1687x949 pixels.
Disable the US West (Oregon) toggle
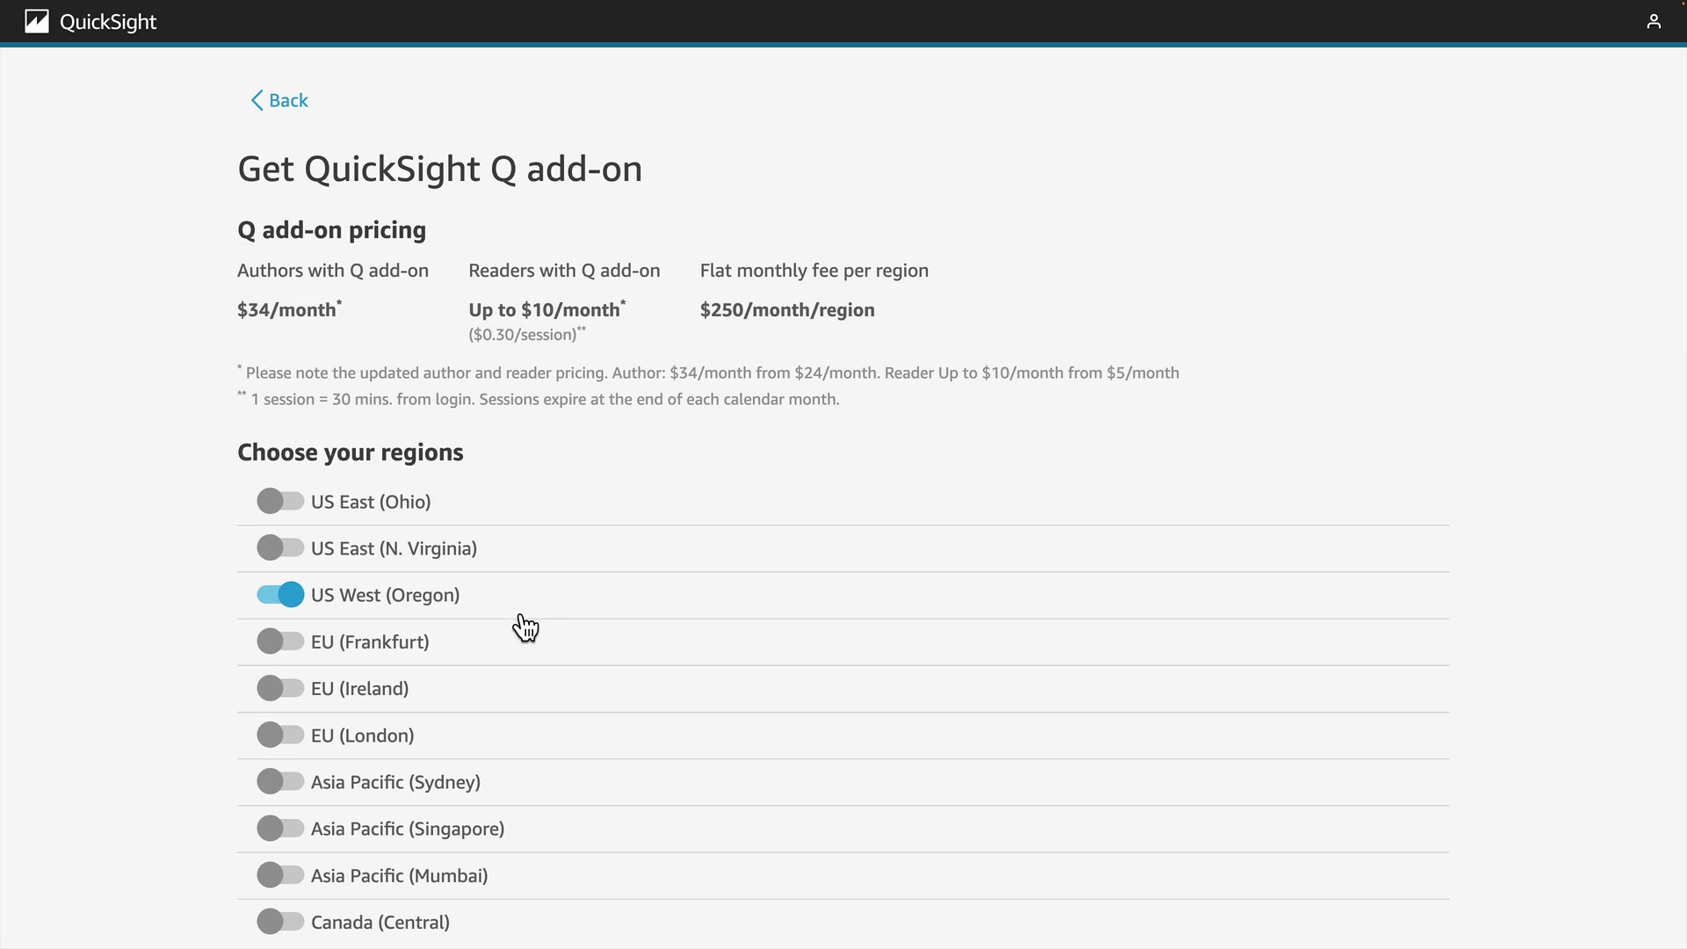pos(280,595)
